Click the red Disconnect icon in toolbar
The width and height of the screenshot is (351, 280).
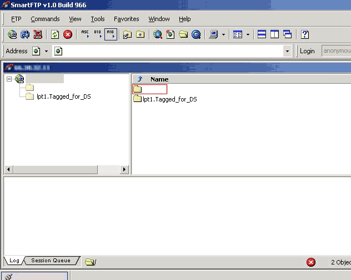38,34
